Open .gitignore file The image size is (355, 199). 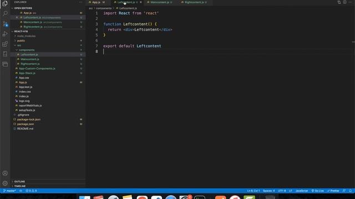coord(23,115)
